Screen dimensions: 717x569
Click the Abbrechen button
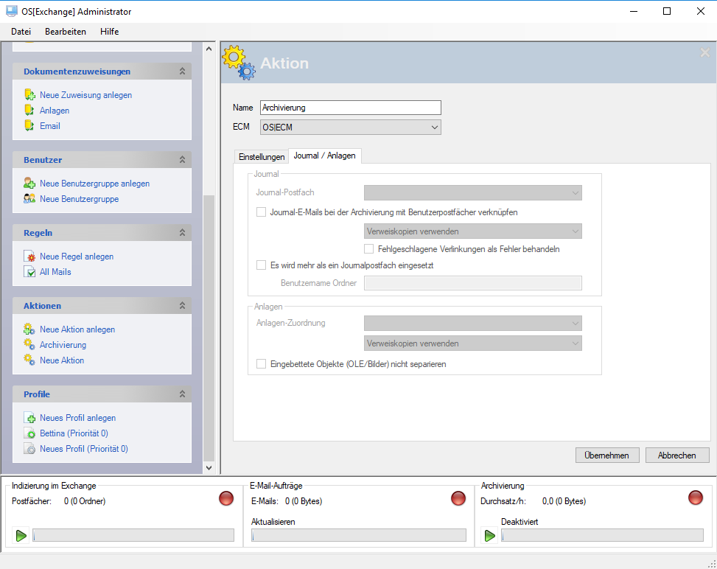(x=676, y=455)
